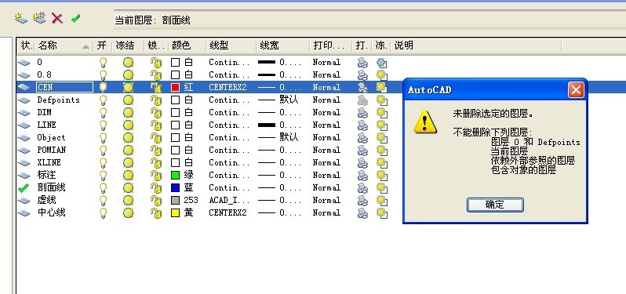This screenshot has width=626, height=294.
Task: Open blue color swatch of 剖面线 layer
Action: pos(175,188)
